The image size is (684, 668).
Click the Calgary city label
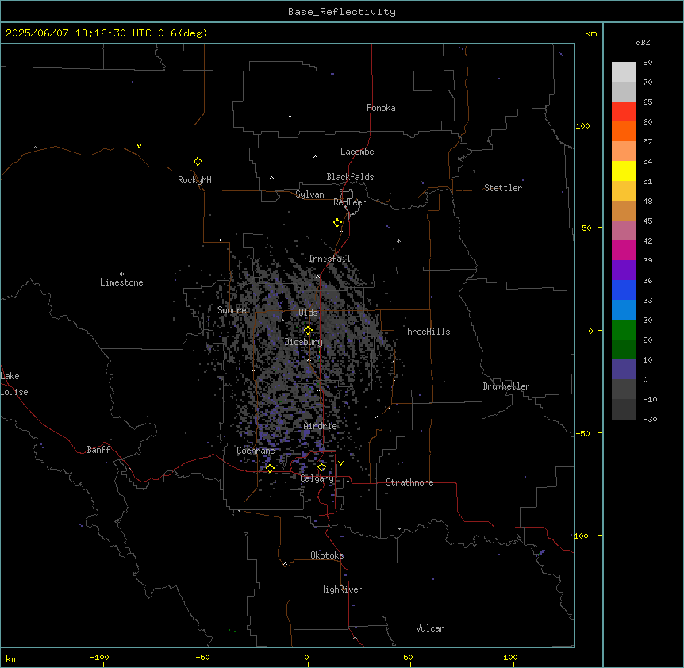[317, 478]
